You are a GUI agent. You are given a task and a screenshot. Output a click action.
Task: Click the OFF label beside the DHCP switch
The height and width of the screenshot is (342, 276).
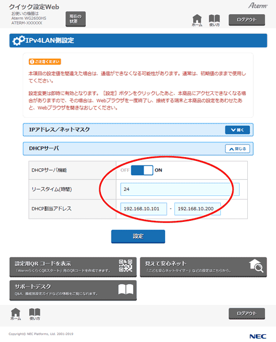click(125, 170)
